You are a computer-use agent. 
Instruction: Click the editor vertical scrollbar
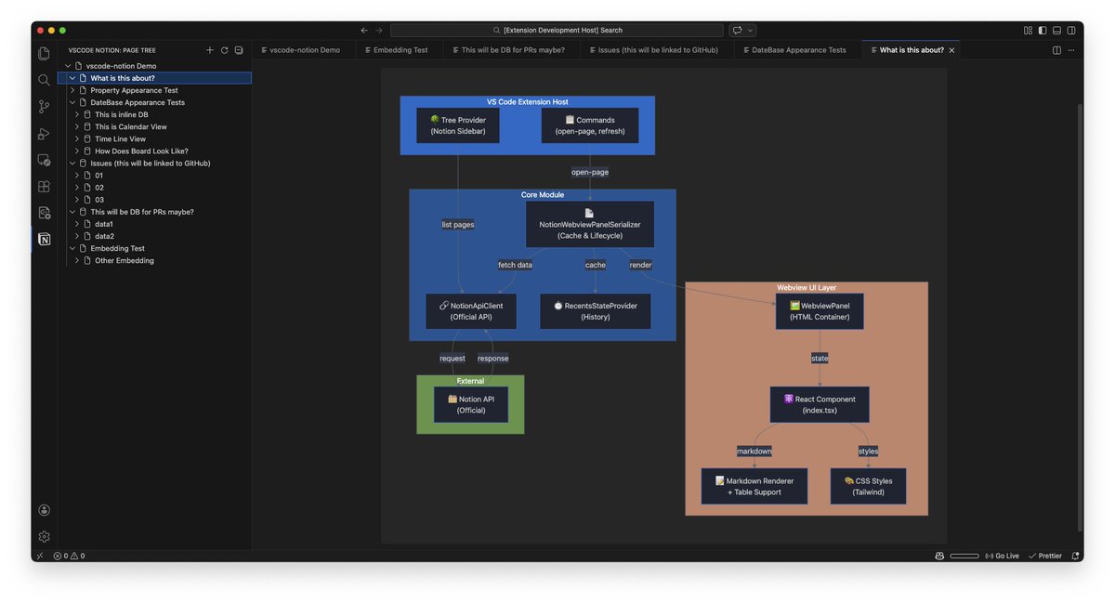pyautogui.click(x=1080, y=316)
